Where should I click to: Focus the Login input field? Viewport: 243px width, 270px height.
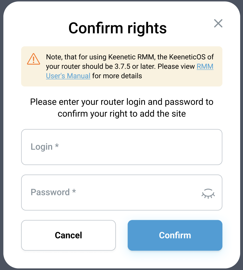click(121, 147)
